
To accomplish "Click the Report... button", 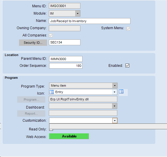I will coord(31,114).
